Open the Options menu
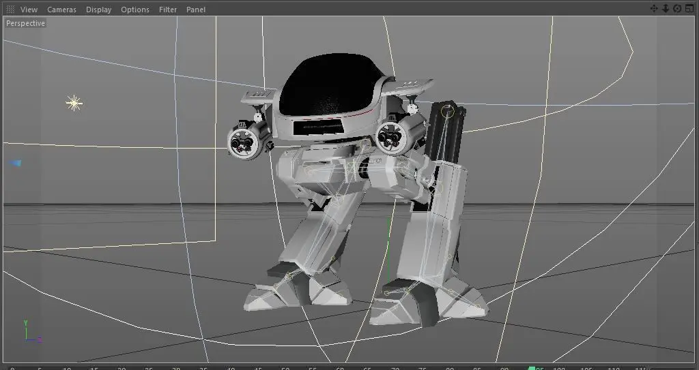 pos(135,10)
